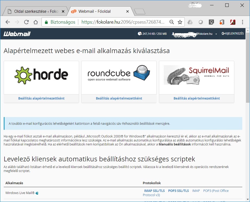Open the 'POP3 SSL/TLS' link for Windows Live Mail
250x202 pixels.
(x=178, y=191)
